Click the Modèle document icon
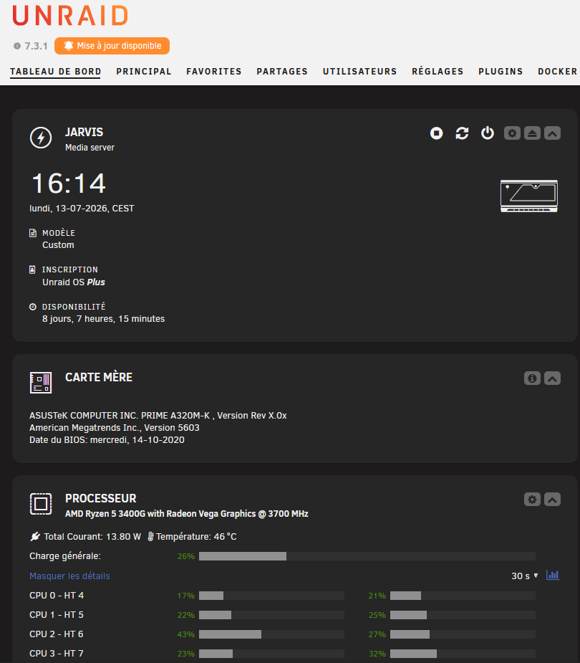 point(32,233)
